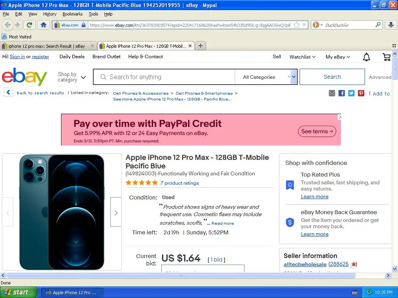Expand the Watchlist dropdown
Screen dimensions: 398x298
(x=302, y=57)
